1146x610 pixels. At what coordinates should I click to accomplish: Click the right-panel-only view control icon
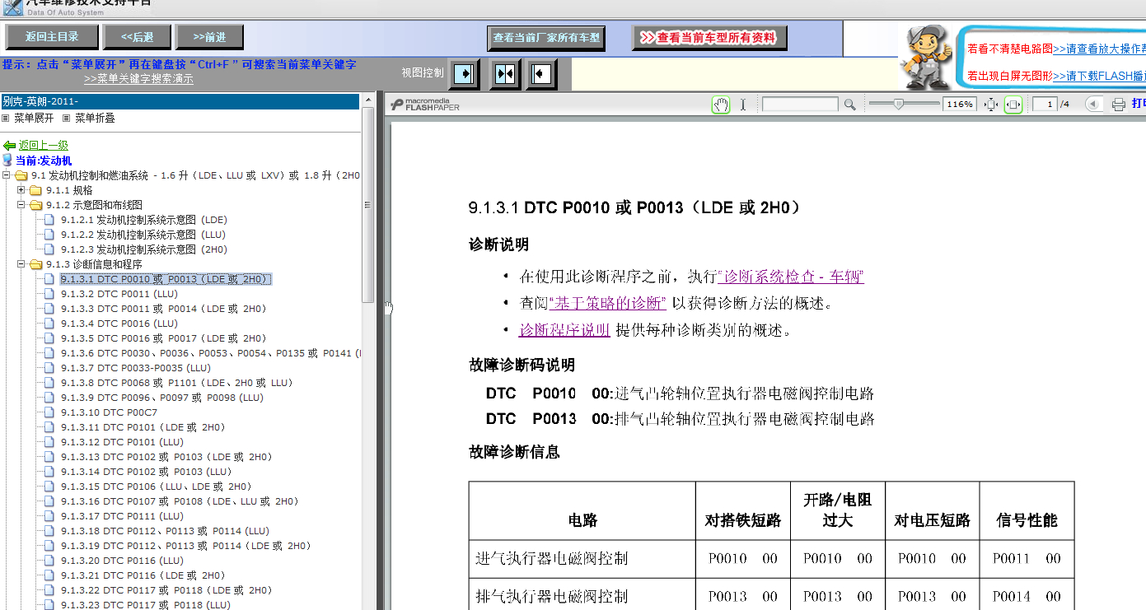(542, 74)
